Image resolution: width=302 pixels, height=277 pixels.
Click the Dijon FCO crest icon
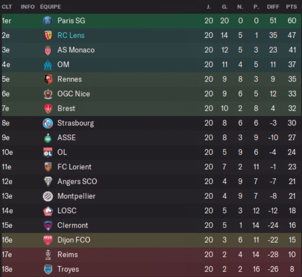48,240
